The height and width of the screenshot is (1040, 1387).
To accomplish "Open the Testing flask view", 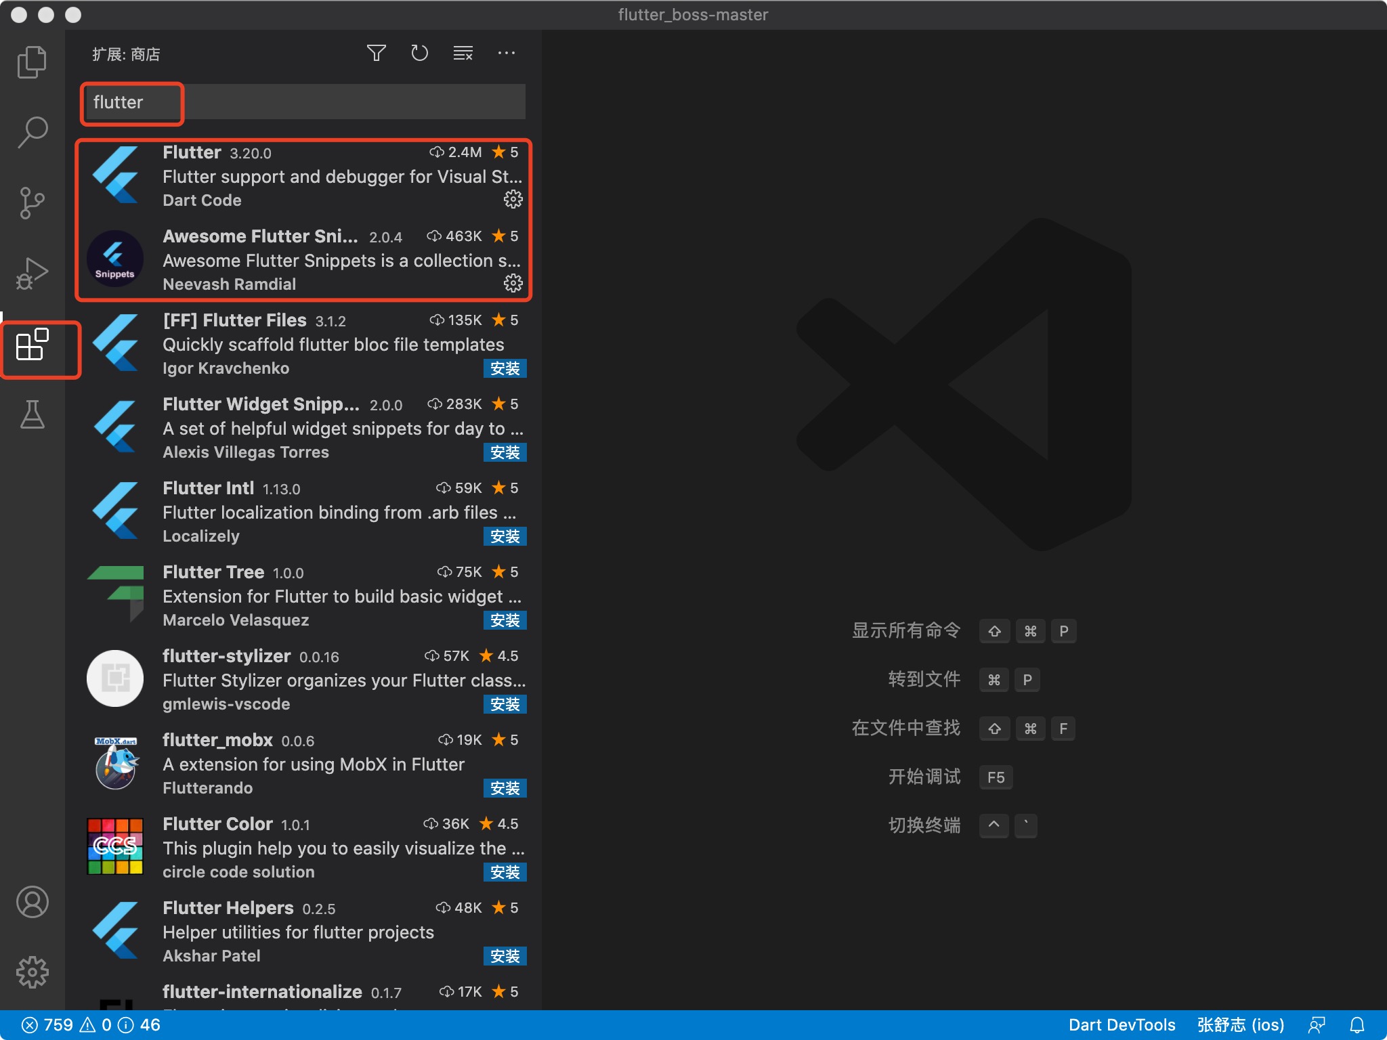I will (x=32, y=414).
